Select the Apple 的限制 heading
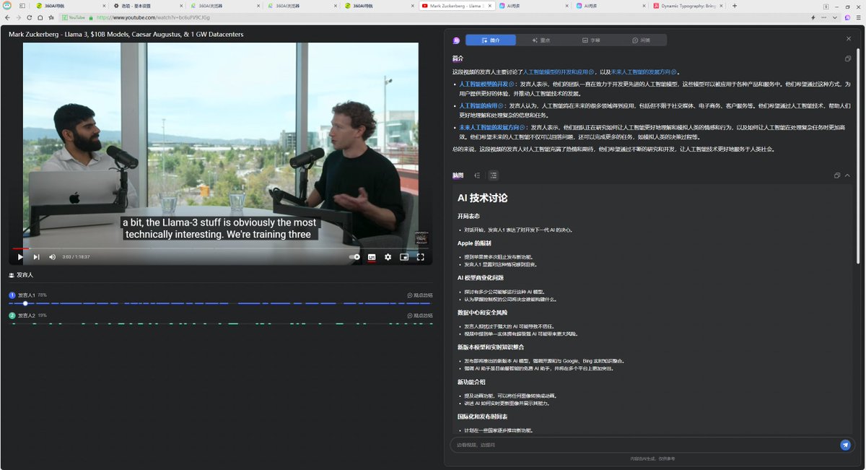This screenshot has width=866, height=470. 473,243
